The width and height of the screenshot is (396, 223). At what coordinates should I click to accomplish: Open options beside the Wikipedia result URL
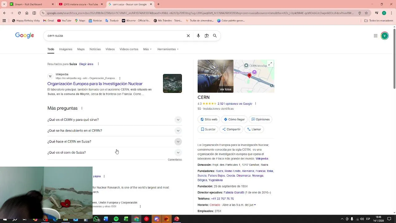tap(120, 78)
